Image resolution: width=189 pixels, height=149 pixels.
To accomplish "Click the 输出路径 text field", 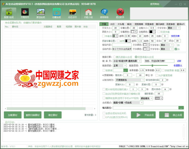I will [146, 108].
